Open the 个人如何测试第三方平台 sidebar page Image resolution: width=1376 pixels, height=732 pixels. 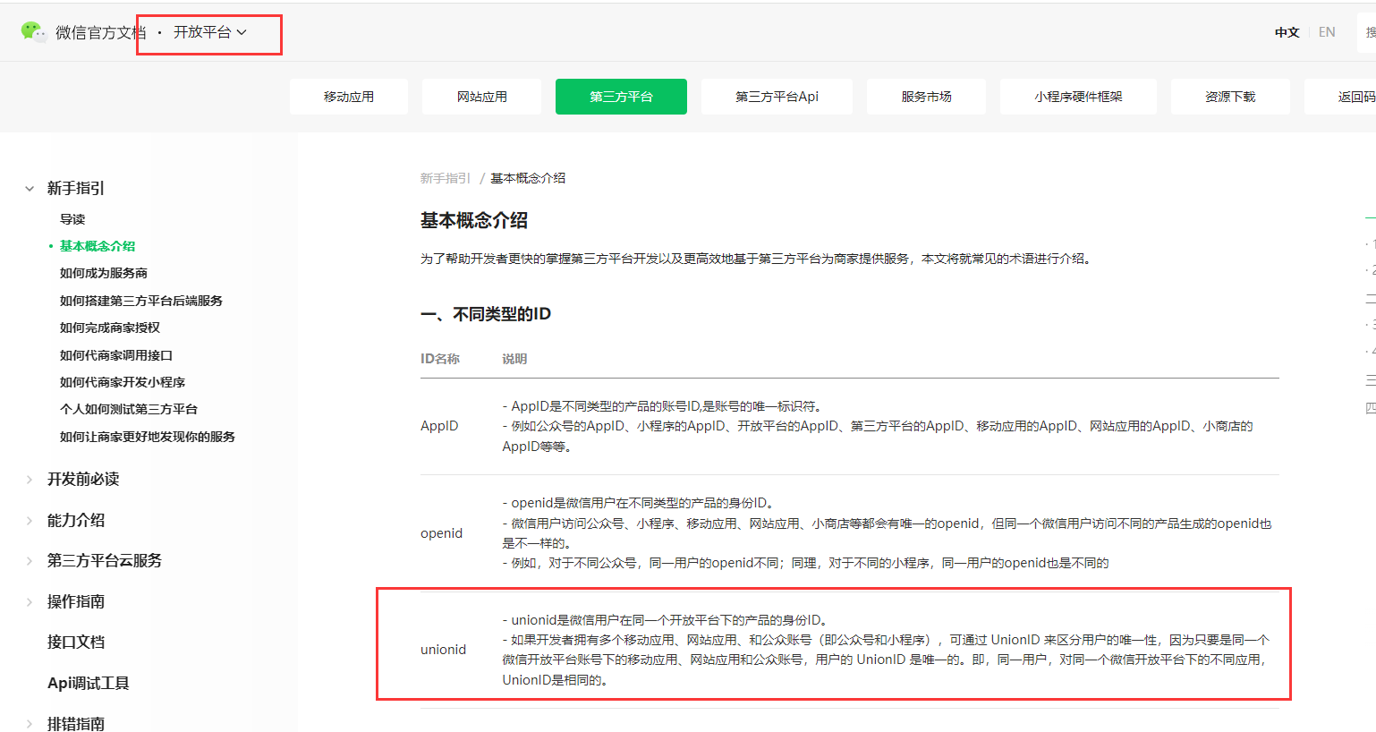[x=129, y=409]
